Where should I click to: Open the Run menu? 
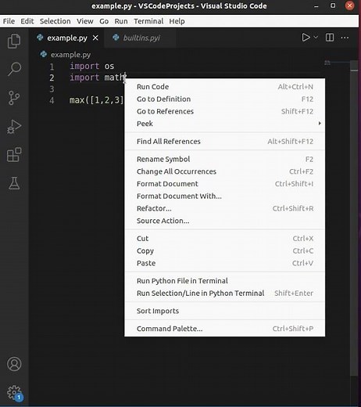pyautogui.click(x=121, y=21)
